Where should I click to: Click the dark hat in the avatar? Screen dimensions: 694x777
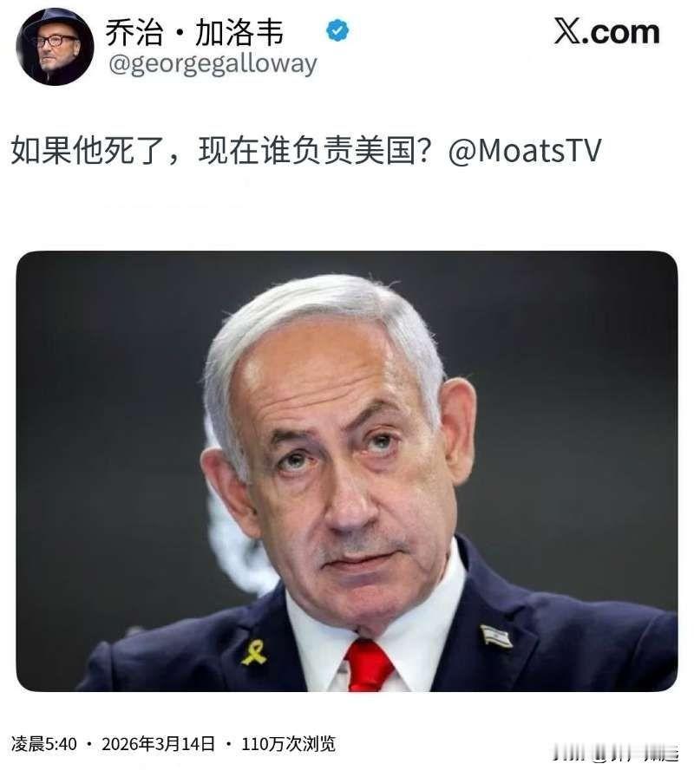click(x=54, y=25)
